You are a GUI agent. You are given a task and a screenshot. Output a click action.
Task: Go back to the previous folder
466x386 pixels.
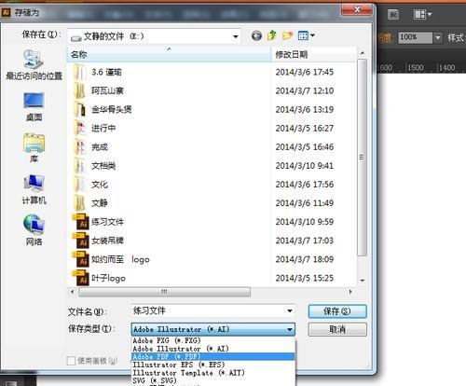(256, 35)
